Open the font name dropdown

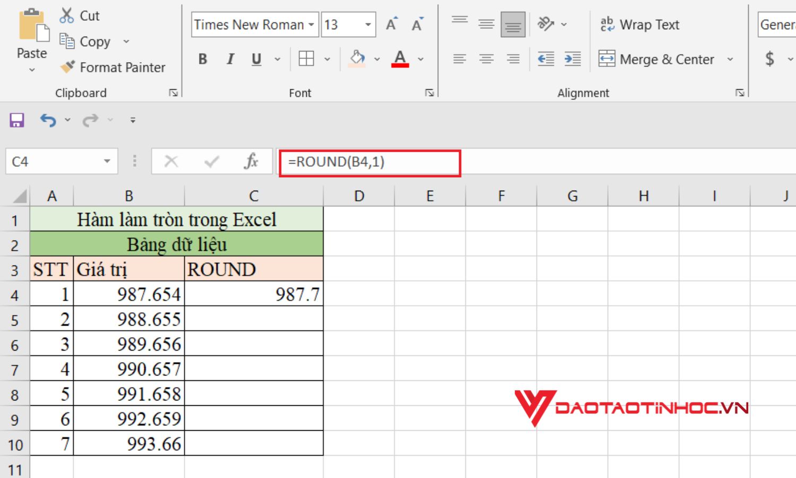311,24
